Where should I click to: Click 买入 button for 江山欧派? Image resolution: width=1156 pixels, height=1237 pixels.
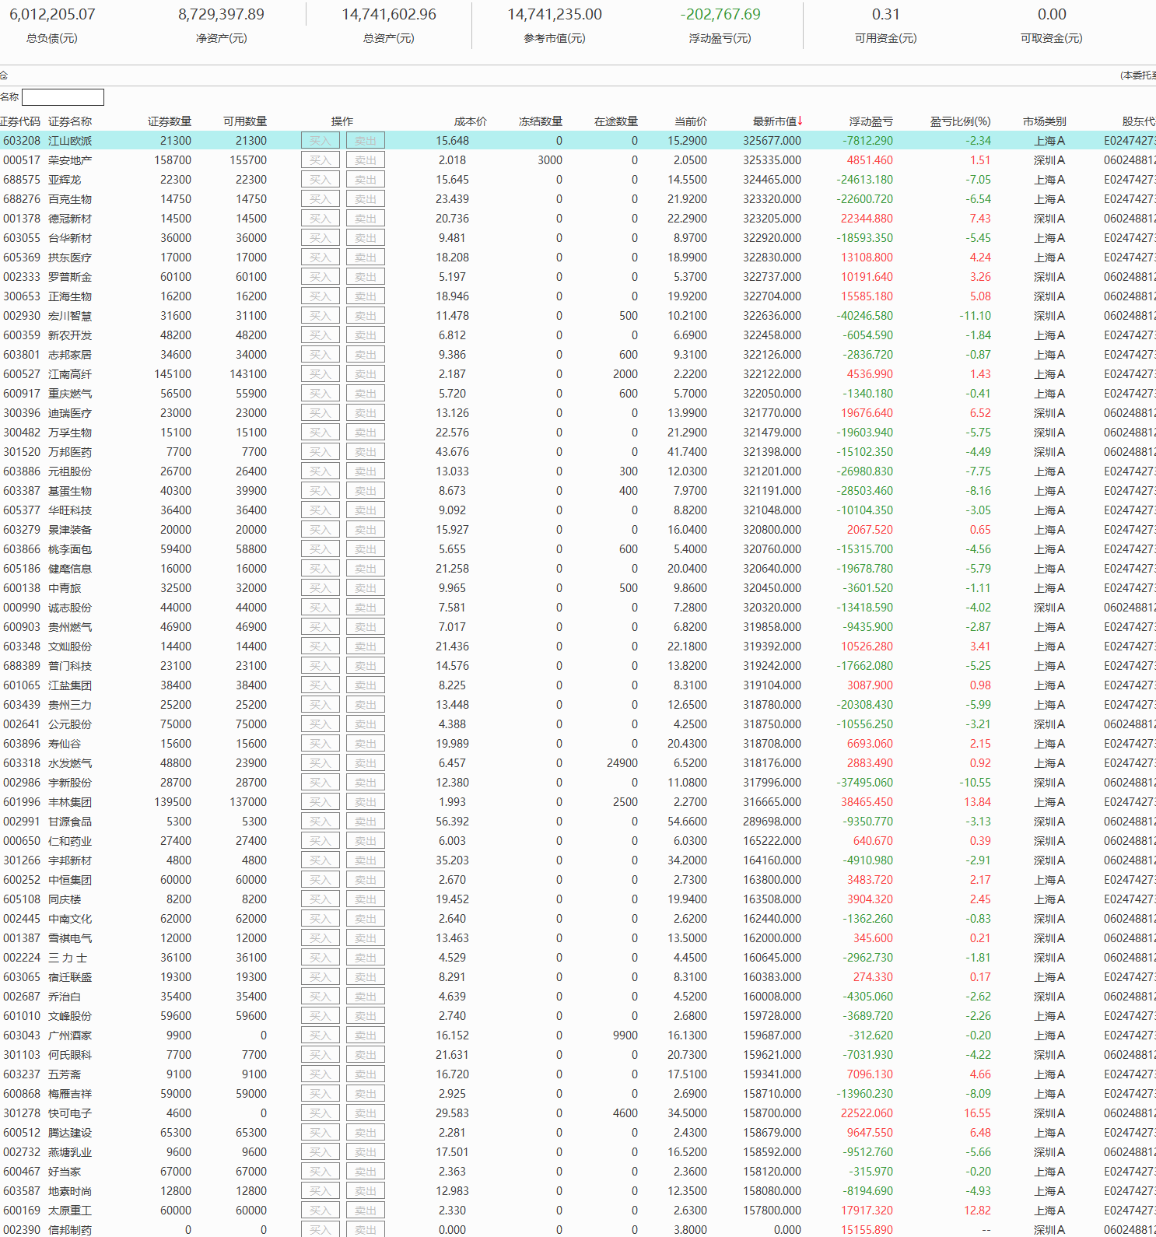pyautogui.click(x=320, y=141)
